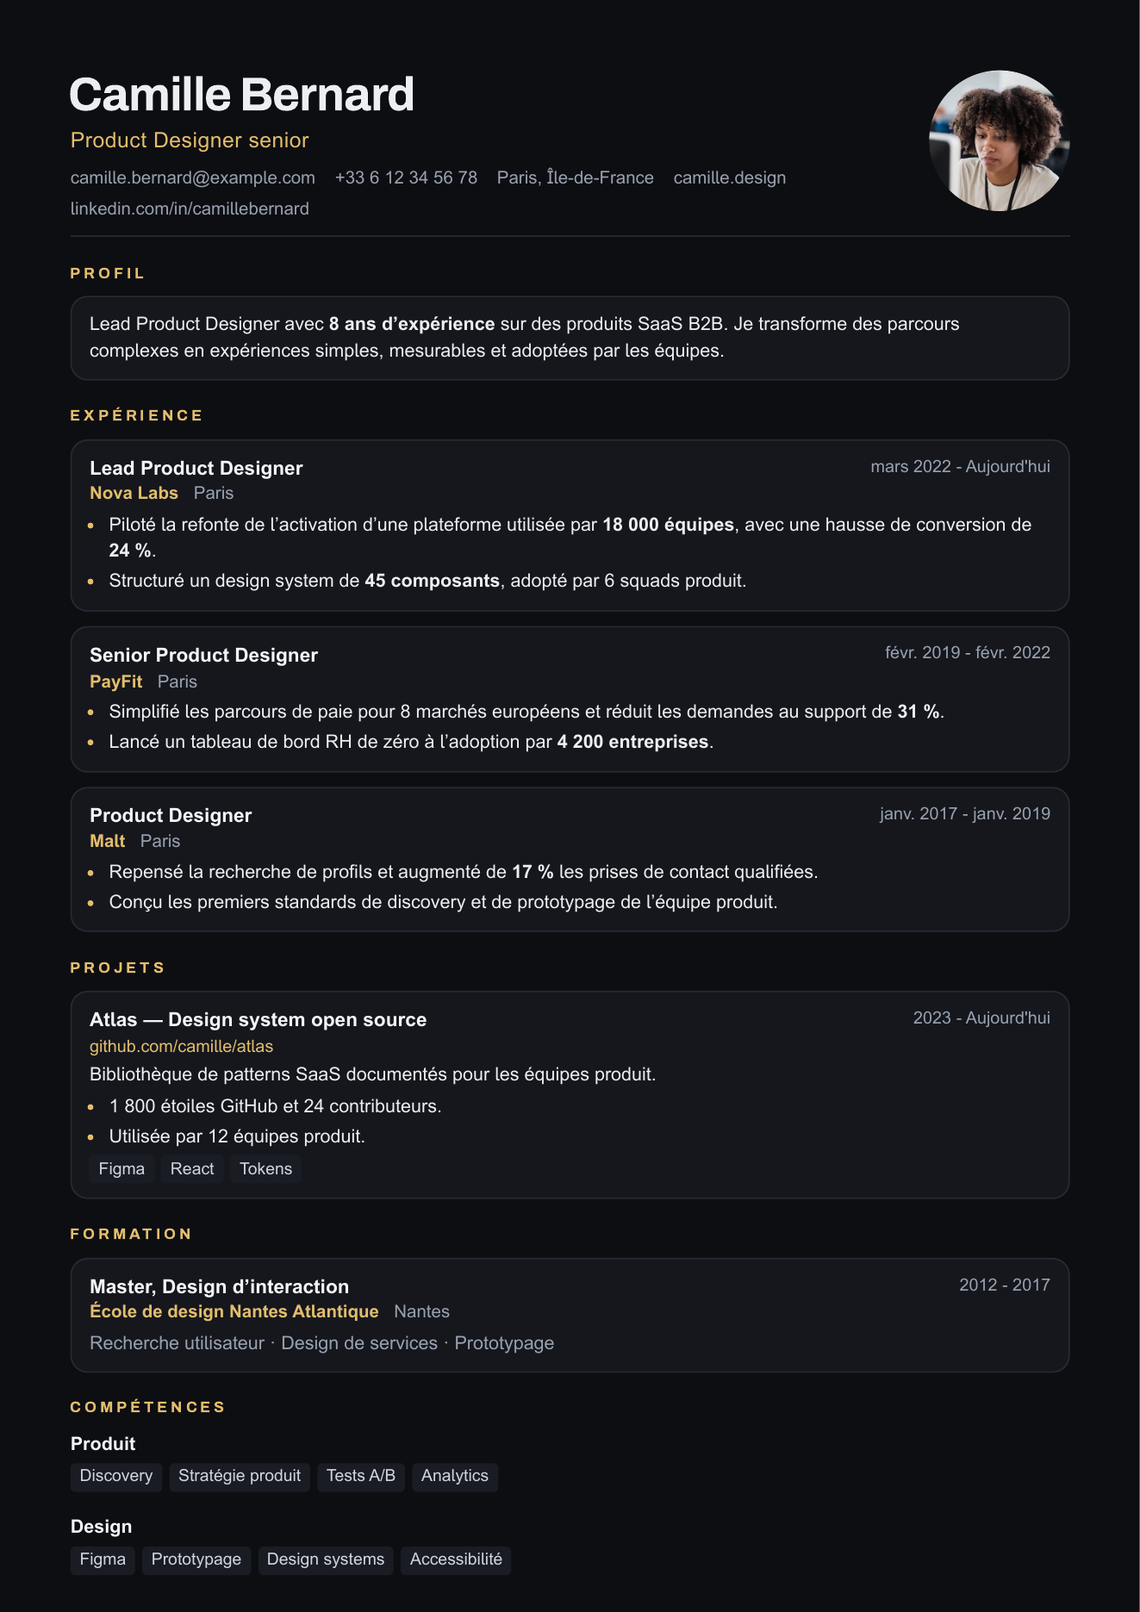This screenshot has height=1612, width=1140.
Task: Click the Design systems skill chip
Action: [326, 1559]
